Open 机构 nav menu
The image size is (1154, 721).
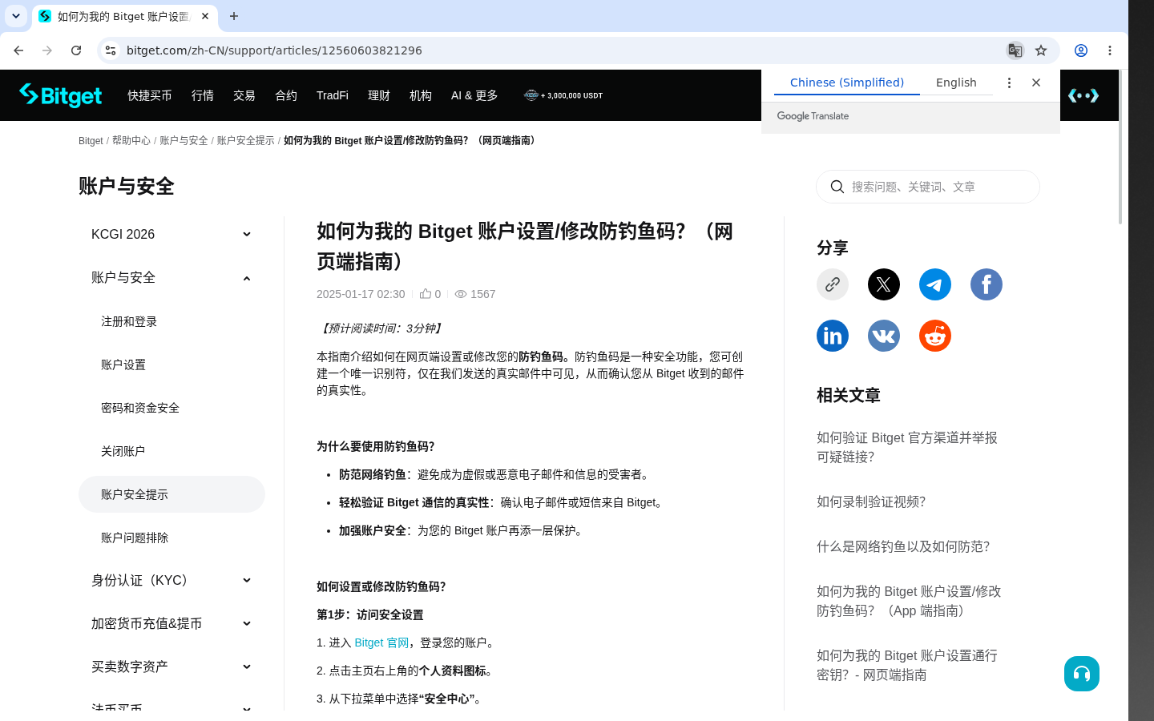(421, 95)
